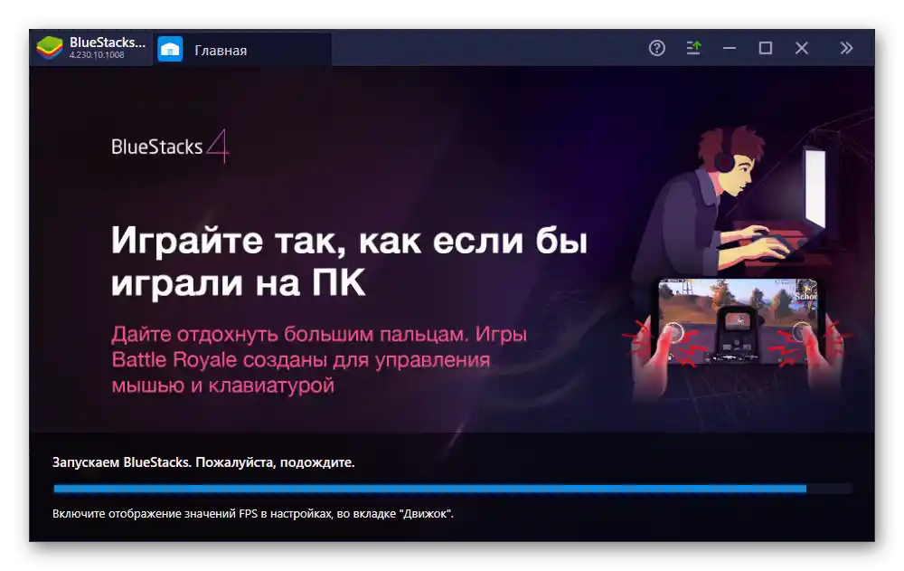Screen dimensions: 904x571
Task: Toggle the maximize window control
Action: pyautogui.click(x=764, y=48)
